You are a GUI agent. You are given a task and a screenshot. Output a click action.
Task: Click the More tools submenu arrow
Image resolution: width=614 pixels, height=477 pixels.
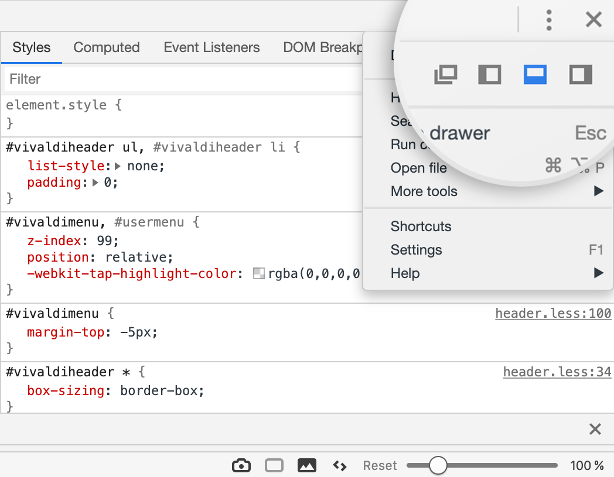click(598, 191)
